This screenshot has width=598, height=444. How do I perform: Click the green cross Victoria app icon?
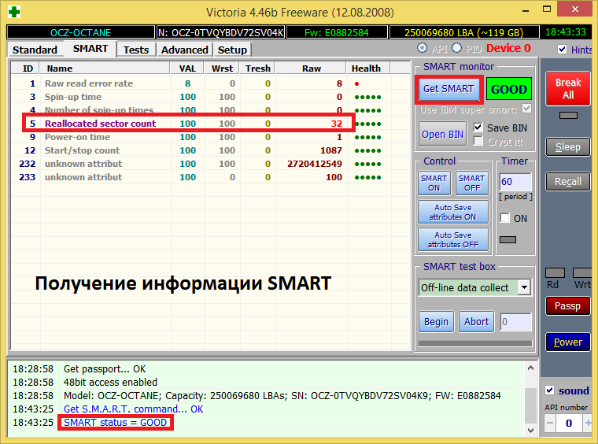pos(14,12)
